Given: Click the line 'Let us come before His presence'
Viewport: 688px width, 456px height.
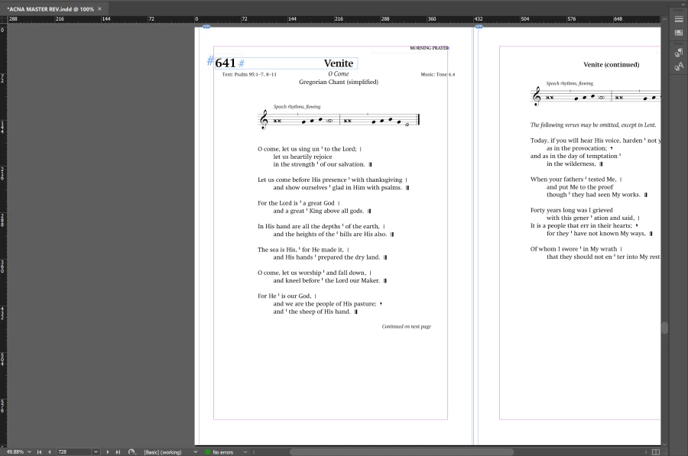Looking at the screenshot, I should coord(333,179).
